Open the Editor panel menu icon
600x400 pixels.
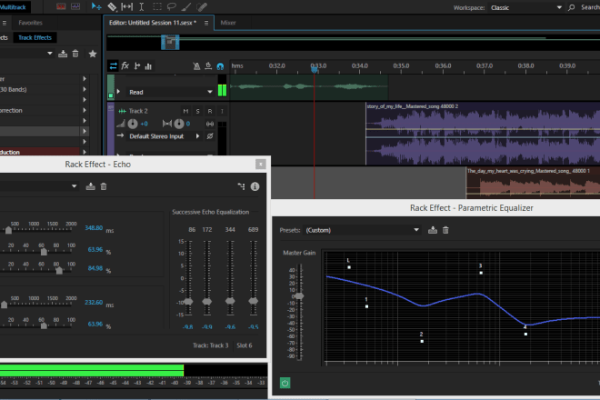point(206,23)
